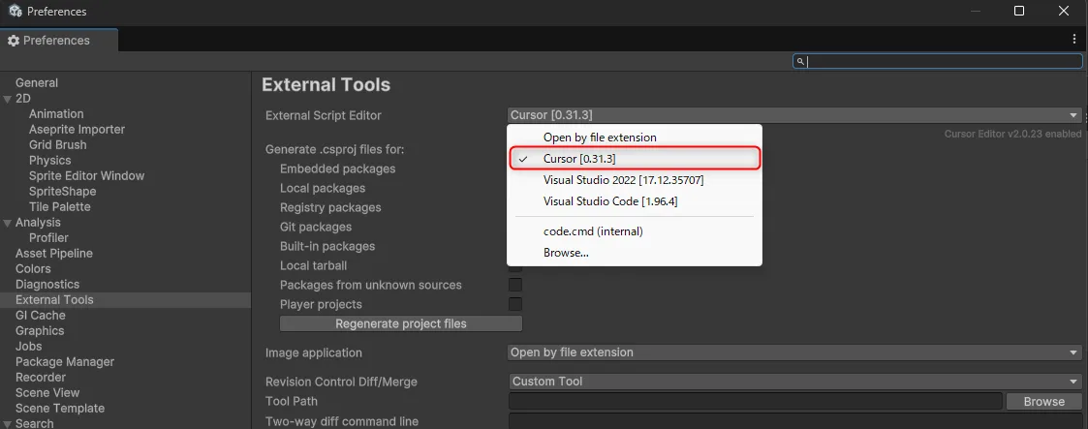This screenshot has width=1088, height=429.
Task: Click the Registry packages label
Action: pyautogui.click(x=330, y=208)
